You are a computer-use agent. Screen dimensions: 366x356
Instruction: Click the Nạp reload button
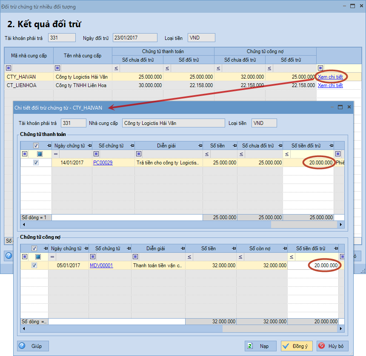[260, 346]
